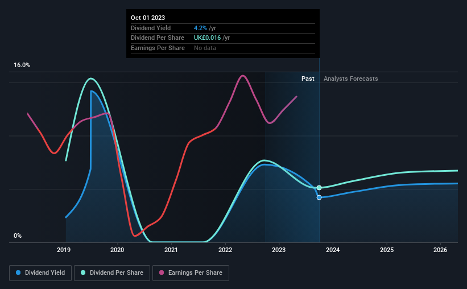Click the Dividend Yield tooltip row label
Screen dimensions: 467x289
(x=151, y=28)
